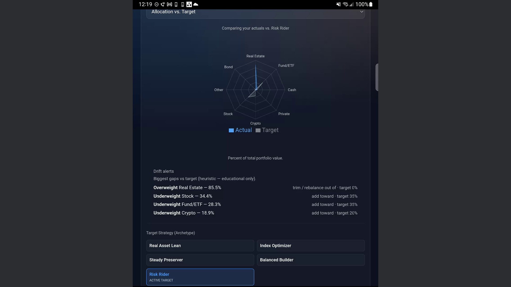Tap the Gmail notification icon

pos(169,4)
